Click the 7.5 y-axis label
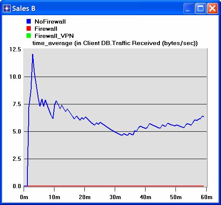221x205 pixels. (17, 104)
